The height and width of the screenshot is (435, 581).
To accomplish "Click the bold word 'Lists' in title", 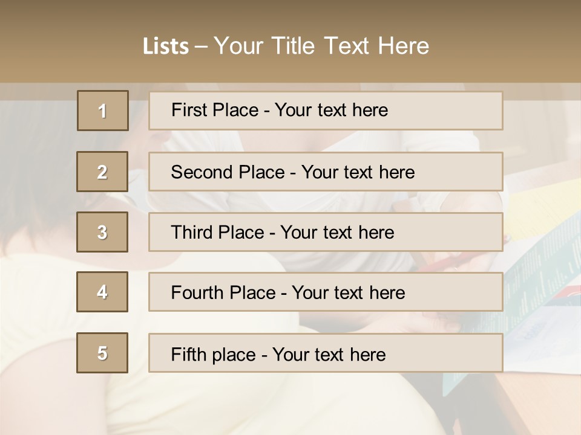I will (165, 46).
